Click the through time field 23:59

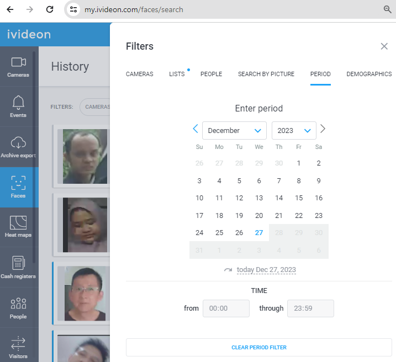(x=310, y=308)
